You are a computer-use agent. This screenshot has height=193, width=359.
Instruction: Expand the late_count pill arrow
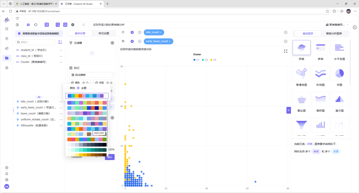tap(160, 32)
